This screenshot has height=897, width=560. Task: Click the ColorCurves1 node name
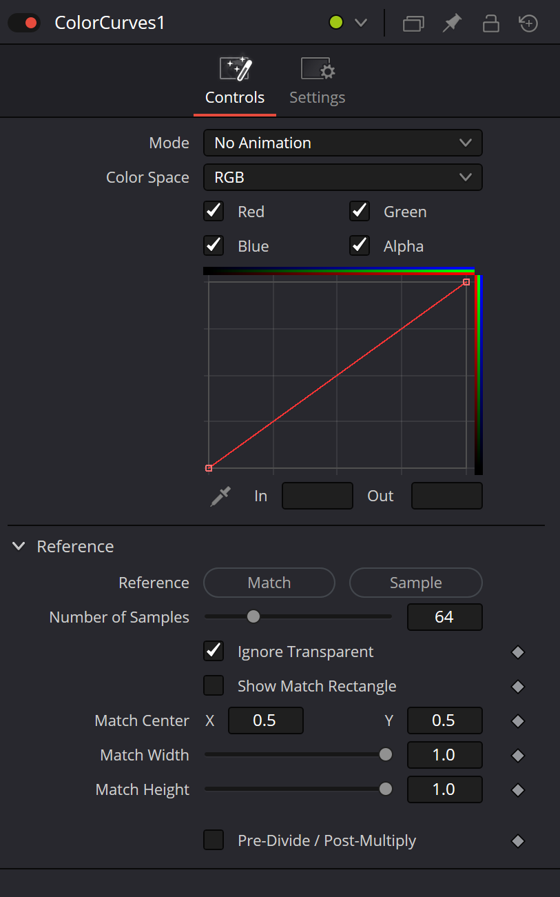tap(110, 23)
